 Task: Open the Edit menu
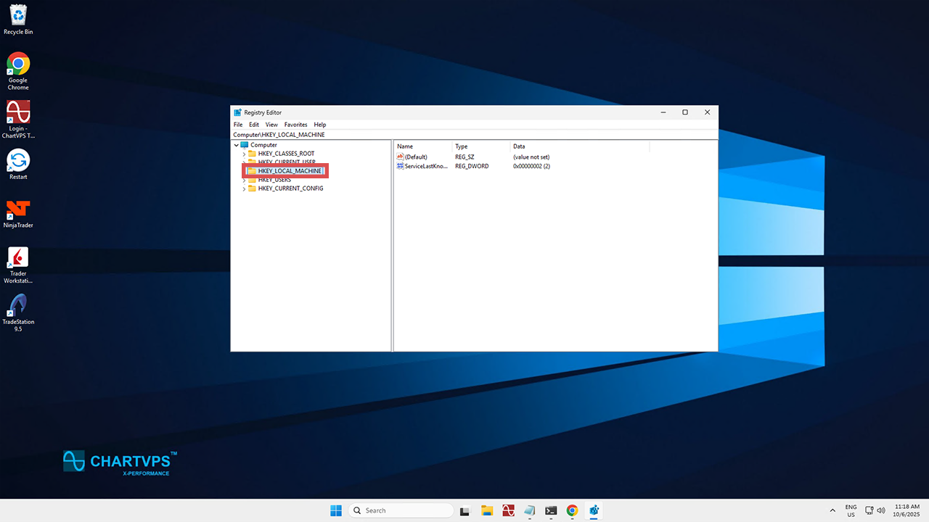[254, 125]
